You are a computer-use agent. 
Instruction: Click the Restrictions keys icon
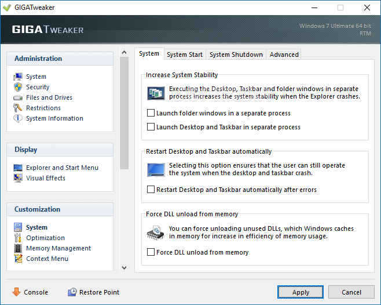tap(18, 108)
